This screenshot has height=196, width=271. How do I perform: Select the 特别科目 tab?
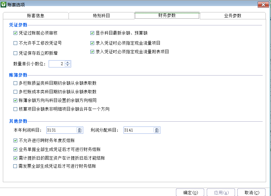tap(101, 16)
